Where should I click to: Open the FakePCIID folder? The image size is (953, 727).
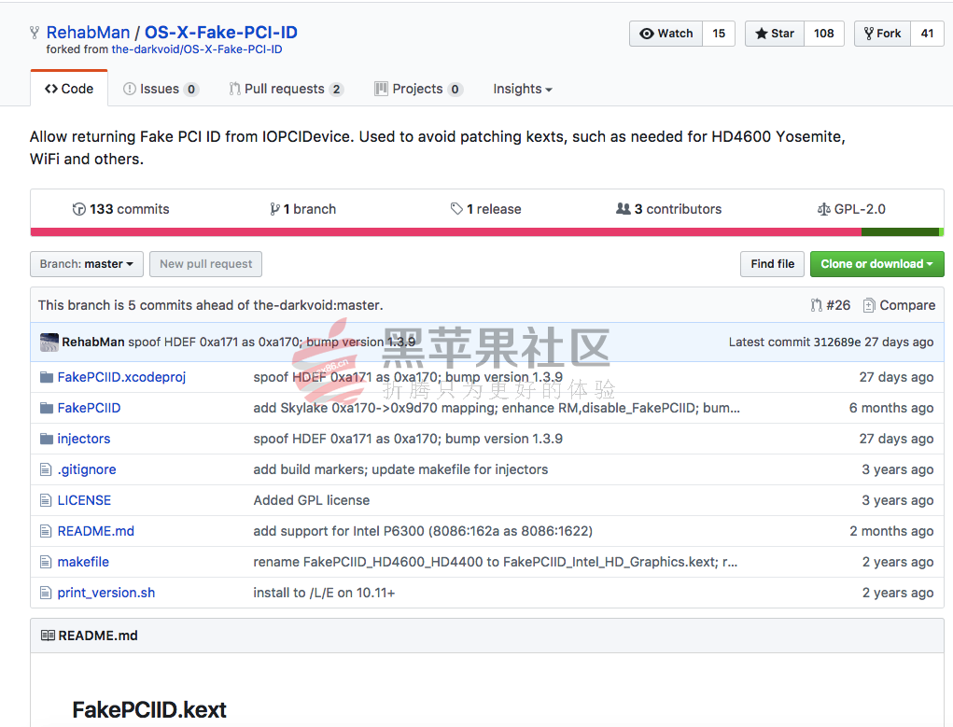pyautogui.click(x=89, y=408)
